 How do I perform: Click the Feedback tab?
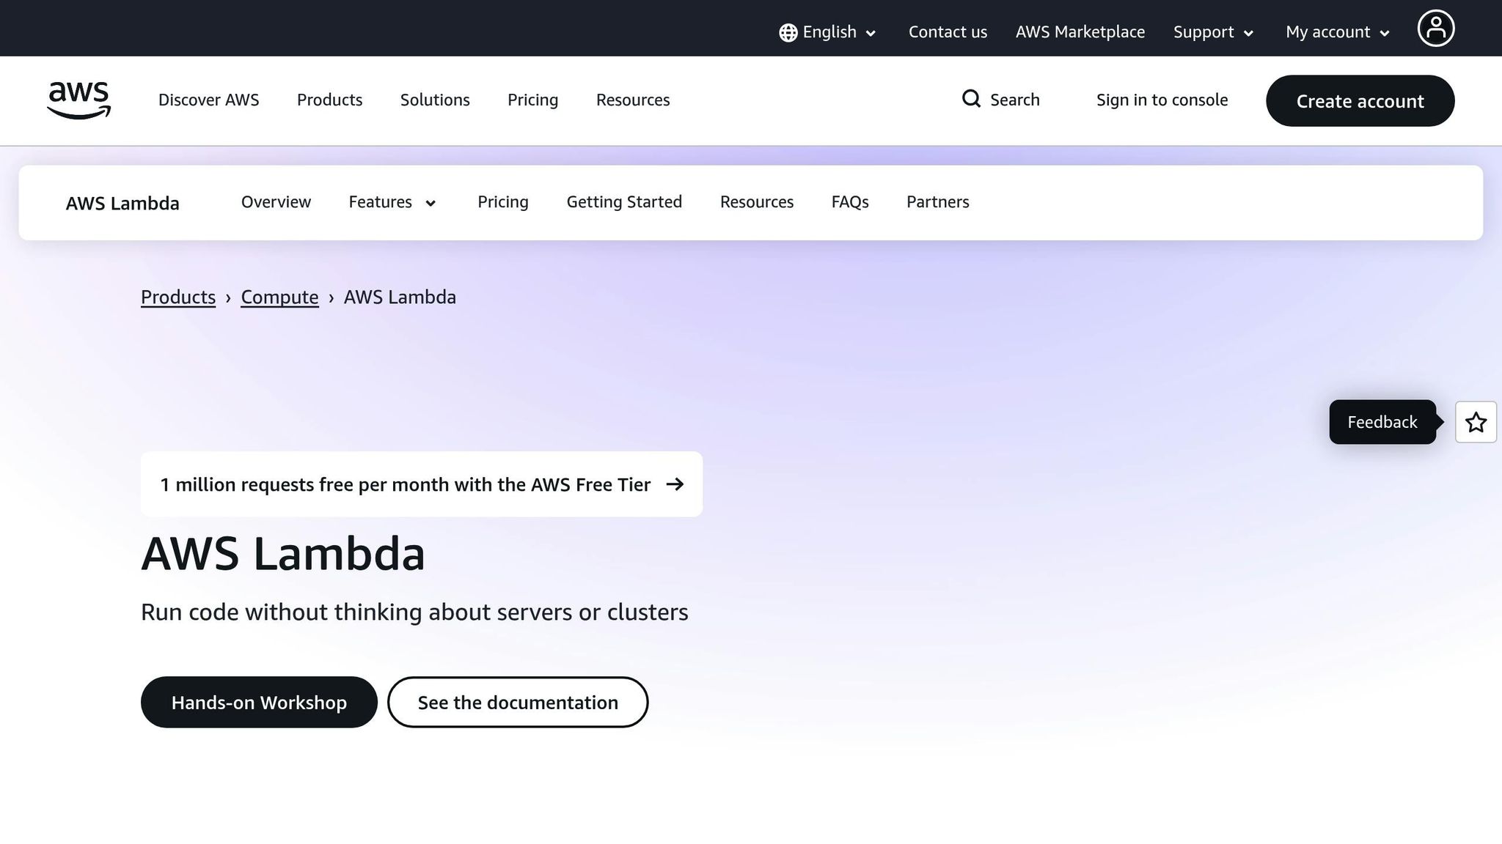click(x=1382, y=422)
